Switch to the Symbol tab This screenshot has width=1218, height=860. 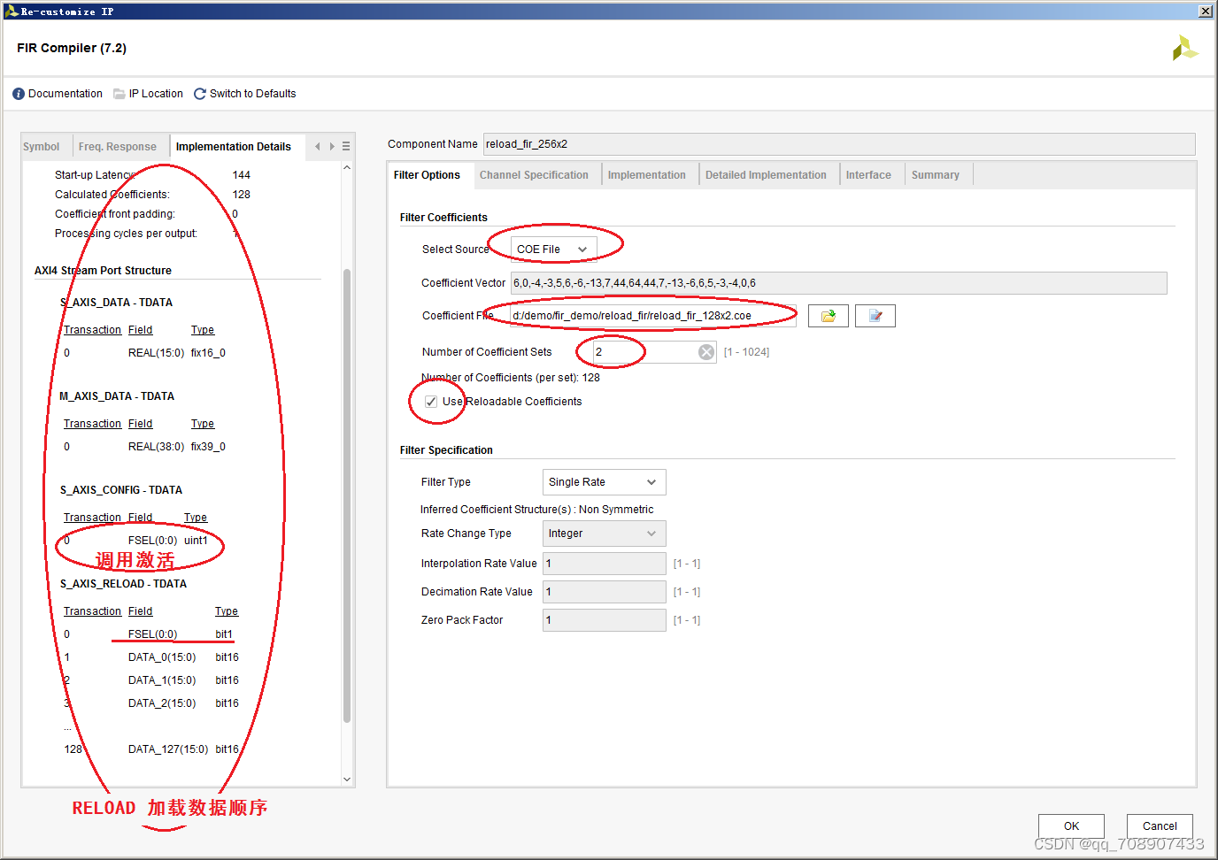(x=42, y=147)
